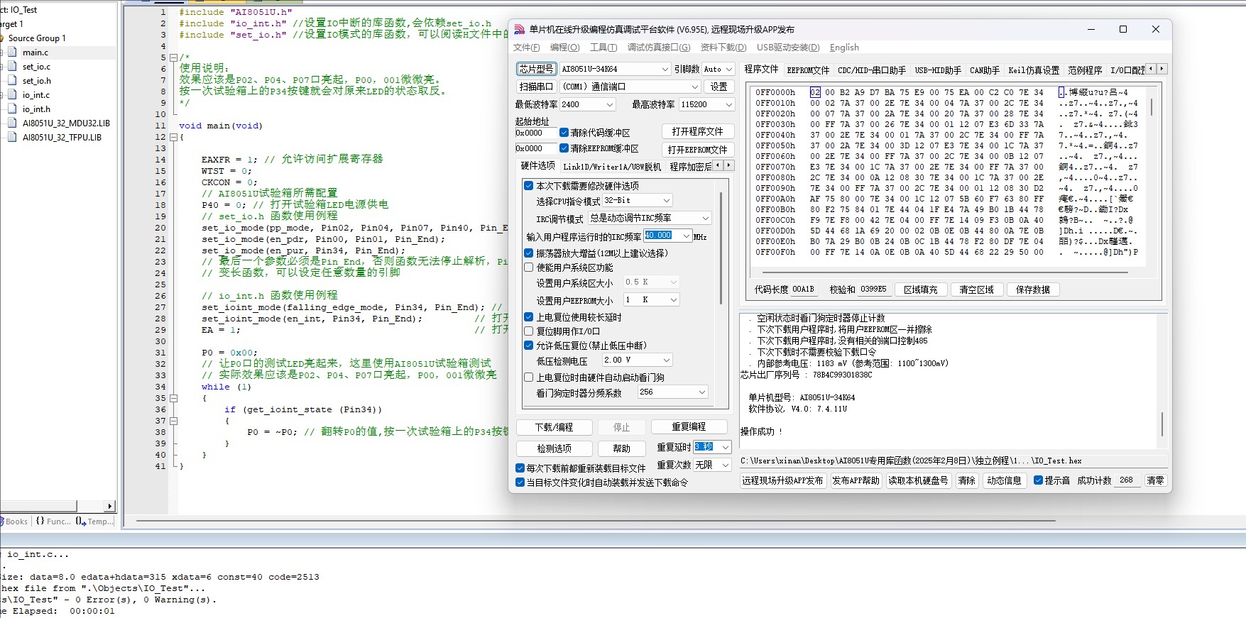1246x618 pixels.
Task: Click the set_io.c file icon
Action: click(12, 66)
